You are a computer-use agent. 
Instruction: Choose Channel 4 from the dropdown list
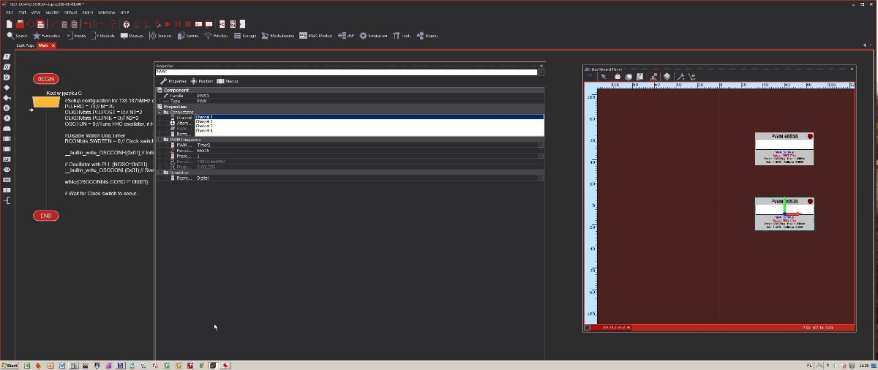[369, 130]
